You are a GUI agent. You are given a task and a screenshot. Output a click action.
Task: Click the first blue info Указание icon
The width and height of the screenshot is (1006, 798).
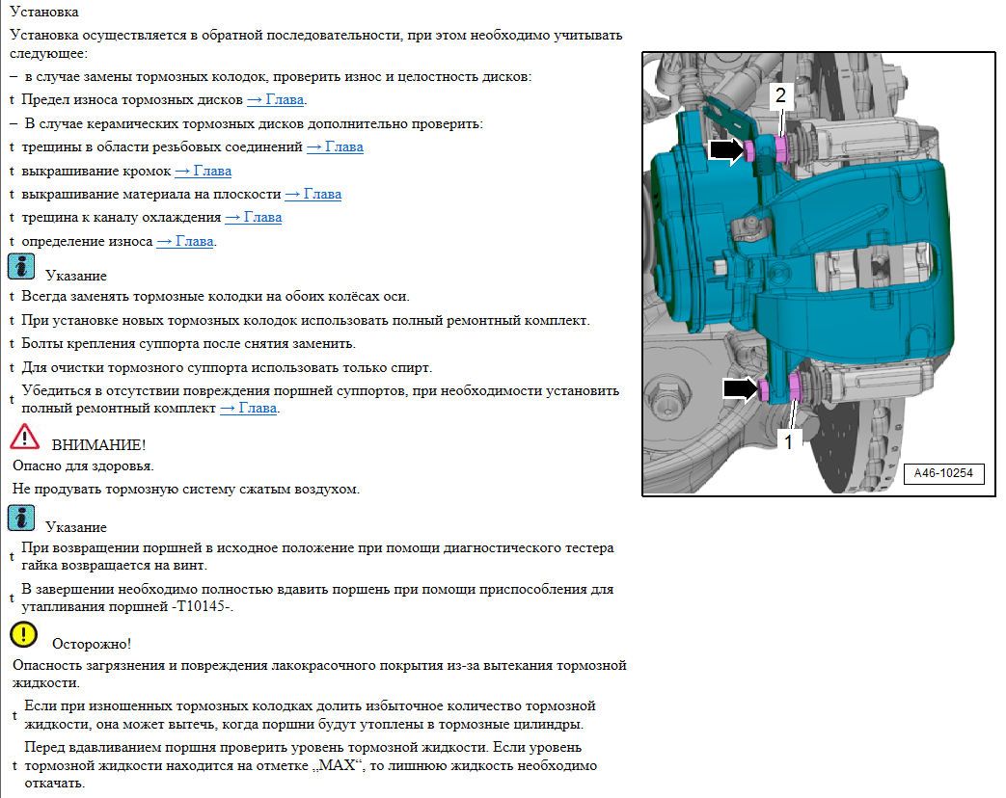pos(21,267)
